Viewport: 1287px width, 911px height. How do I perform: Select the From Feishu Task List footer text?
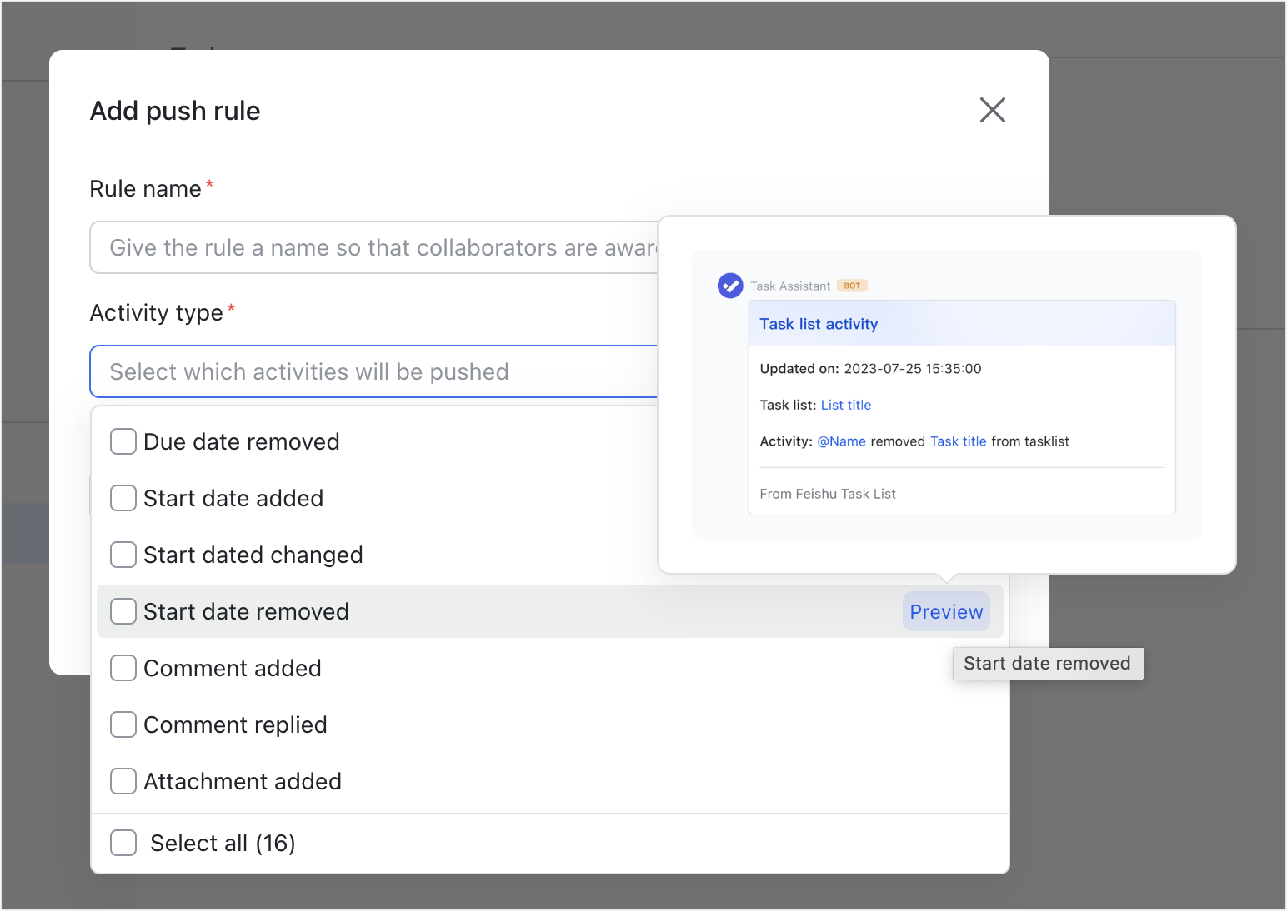(827, 493)
